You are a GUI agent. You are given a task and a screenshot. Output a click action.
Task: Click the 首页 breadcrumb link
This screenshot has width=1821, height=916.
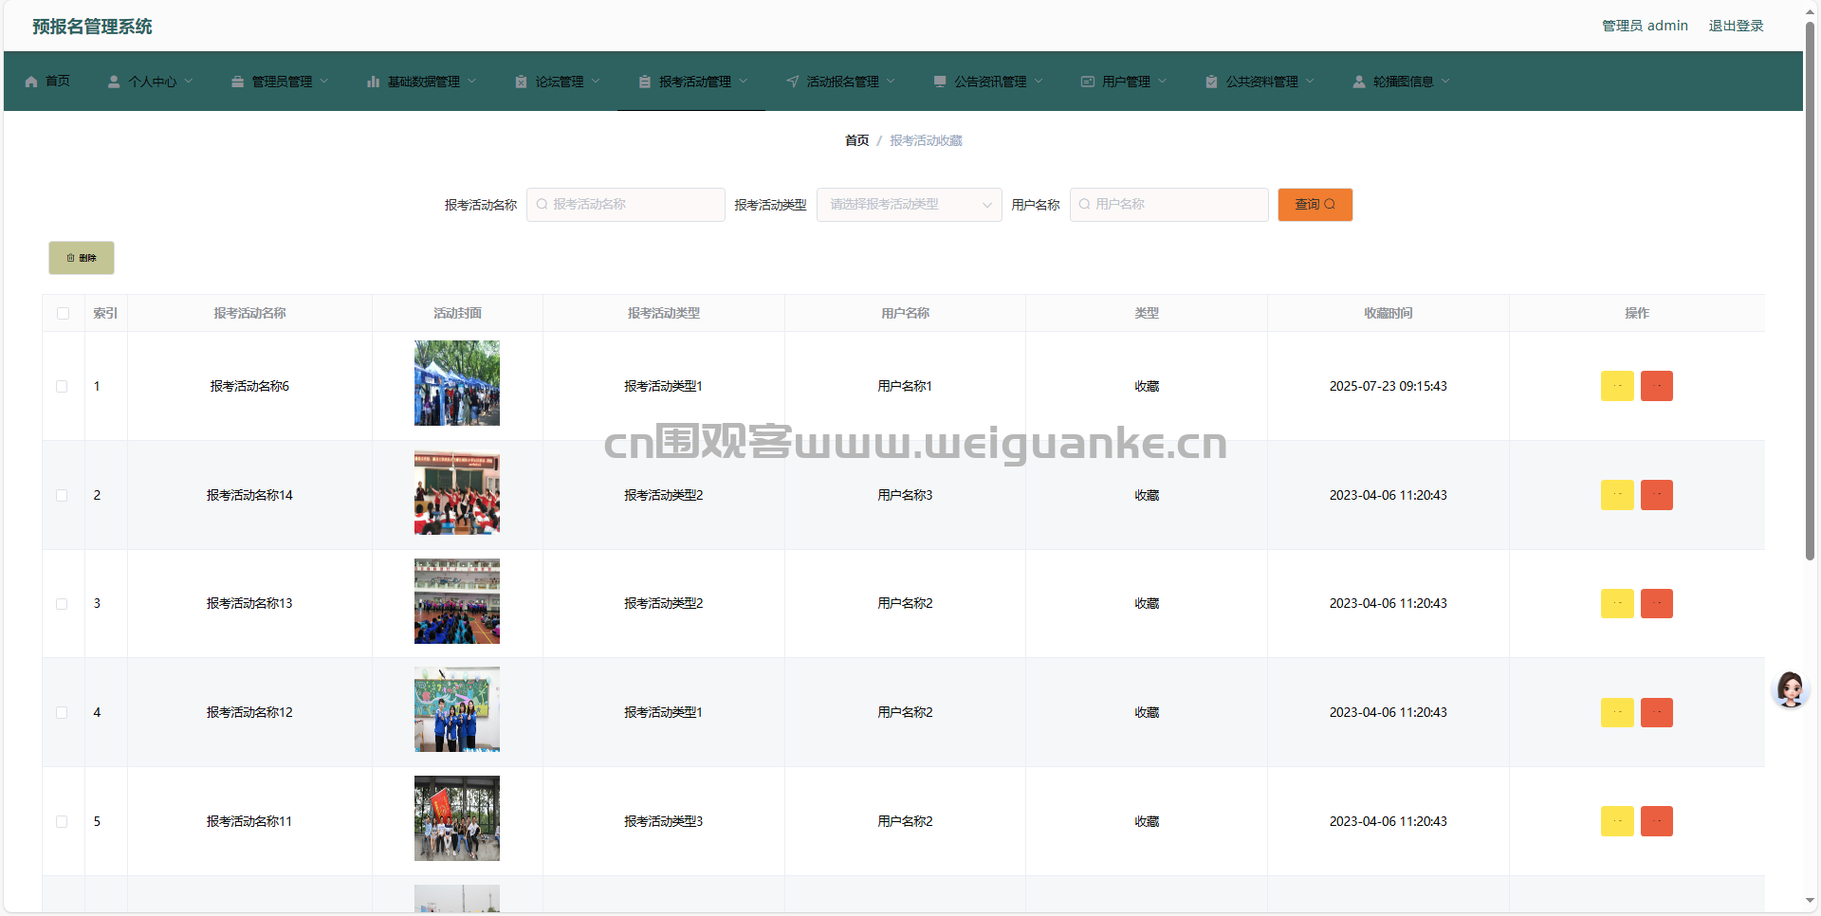[856, 140]
